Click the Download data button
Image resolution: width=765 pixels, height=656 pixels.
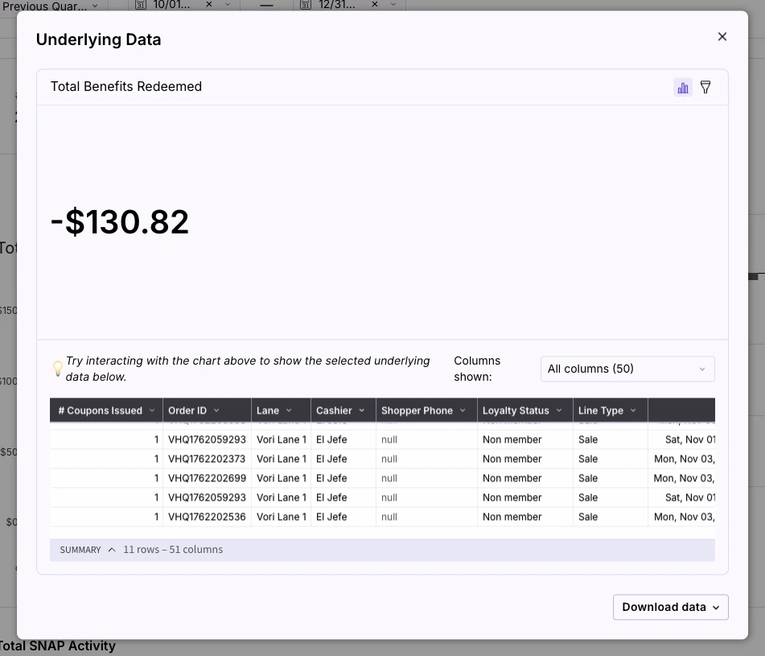coord(664,607)
